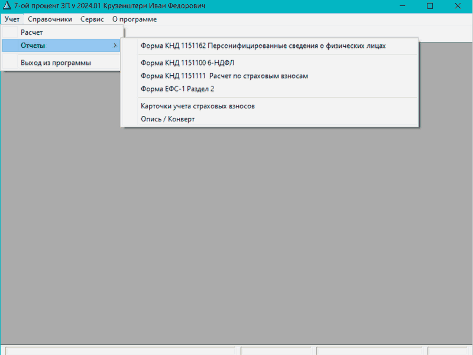Viewport: 473px width, 355px height.
Task: Minimize the 7-ой процент ЗП window
Action: (x=403, y=6)
